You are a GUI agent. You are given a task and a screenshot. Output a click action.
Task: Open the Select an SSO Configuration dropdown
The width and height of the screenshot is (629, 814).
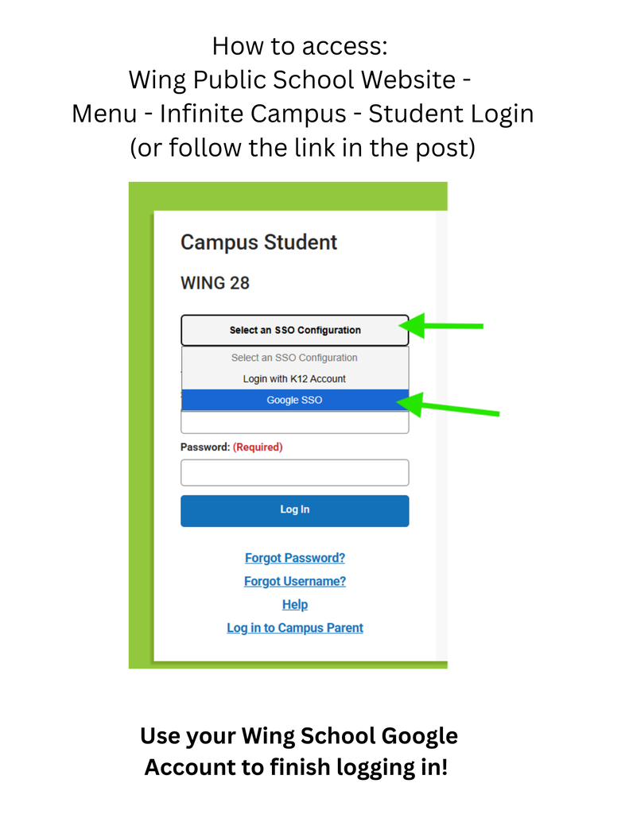(294, 330)
